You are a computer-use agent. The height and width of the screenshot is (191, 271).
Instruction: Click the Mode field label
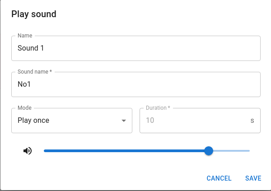24,108
